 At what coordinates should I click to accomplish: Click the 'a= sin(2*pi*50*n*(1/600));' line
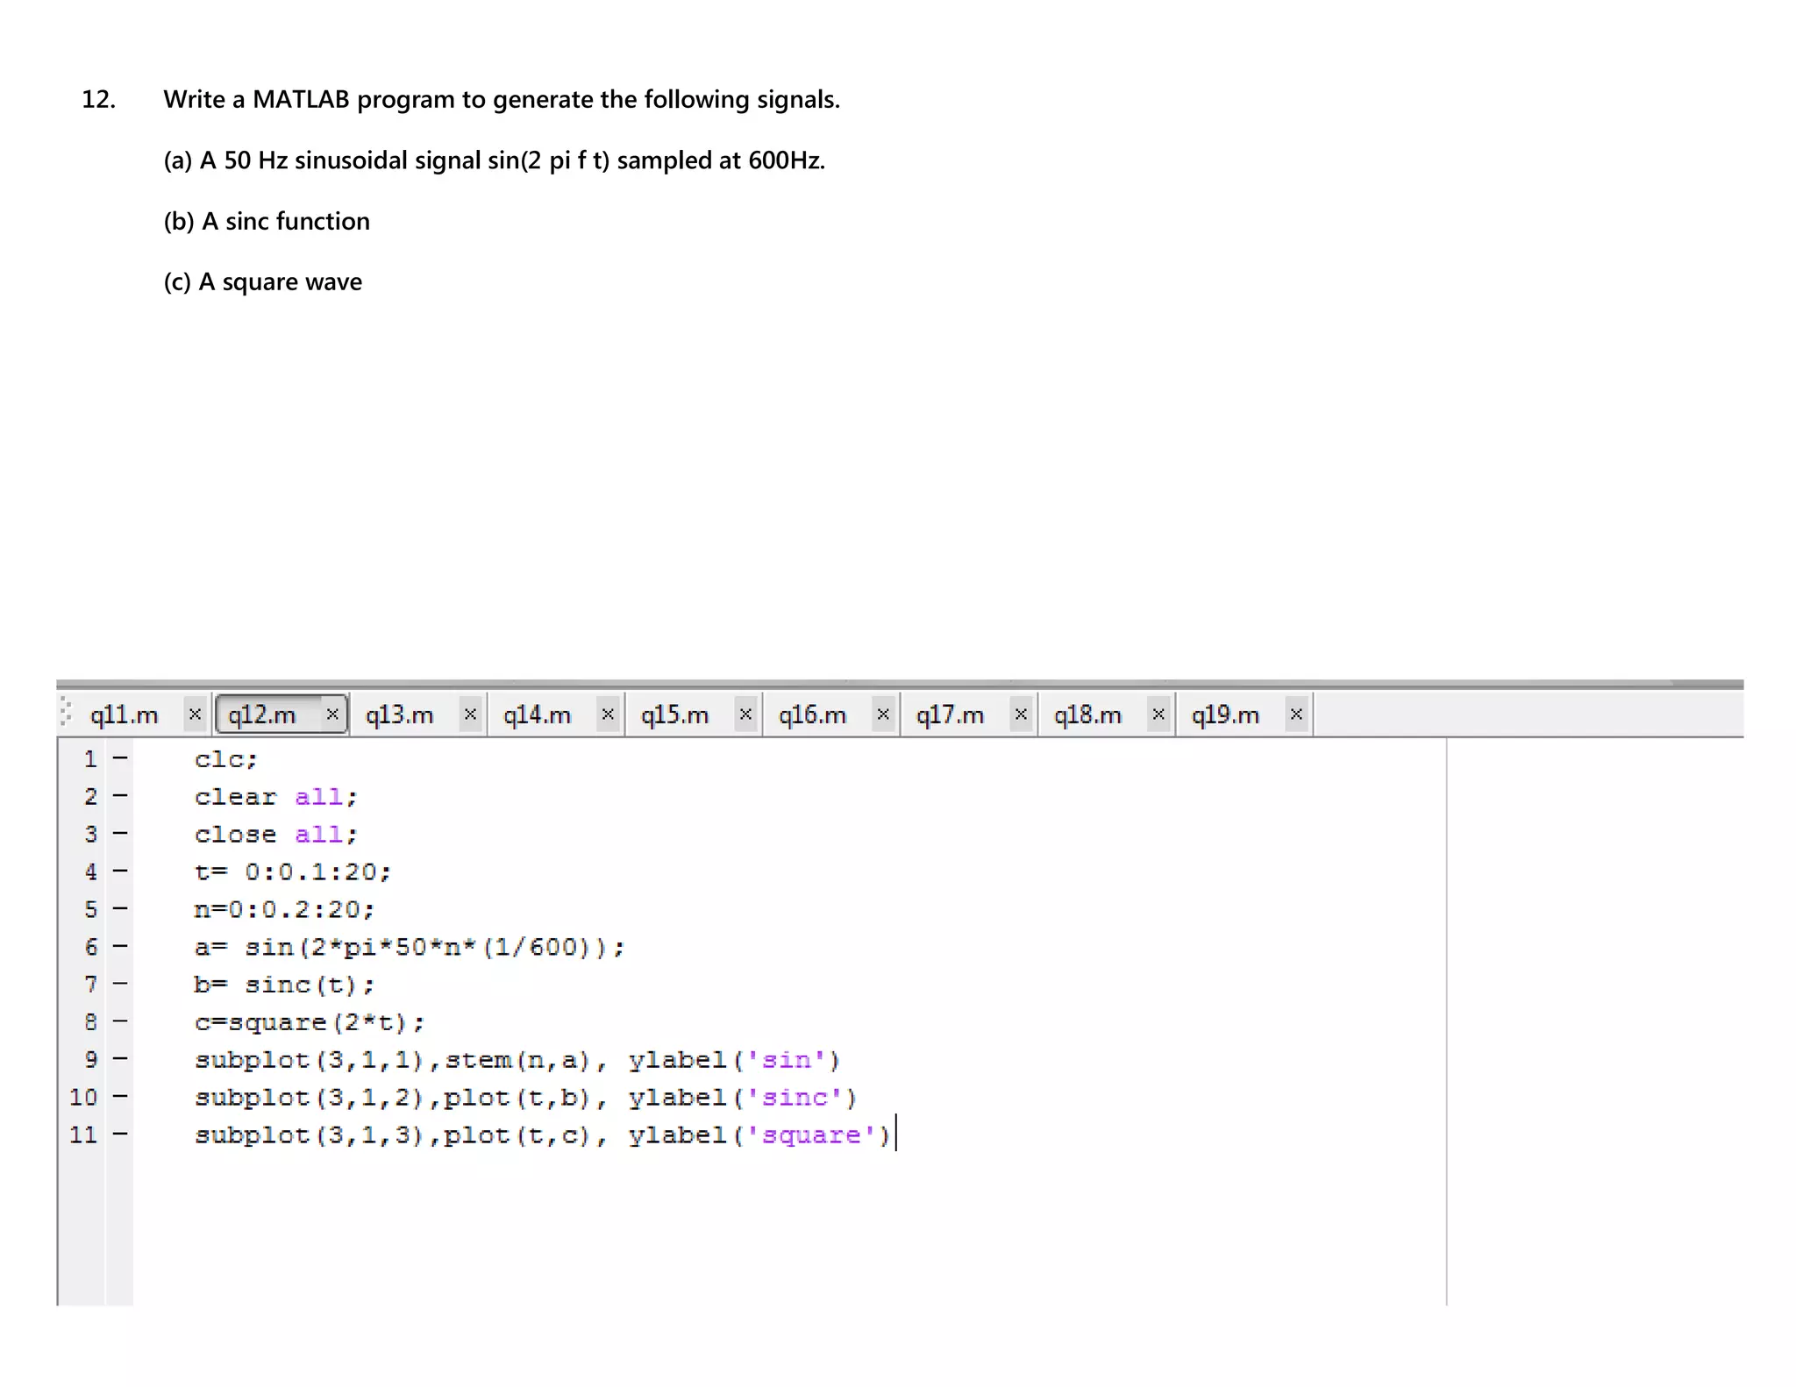coord(409,948)
